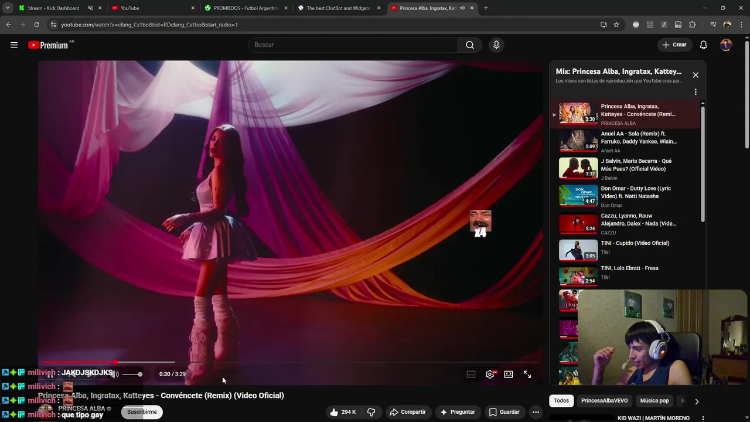
Task: Close the Mix playlist panel
Action: [x=696, y=75]
